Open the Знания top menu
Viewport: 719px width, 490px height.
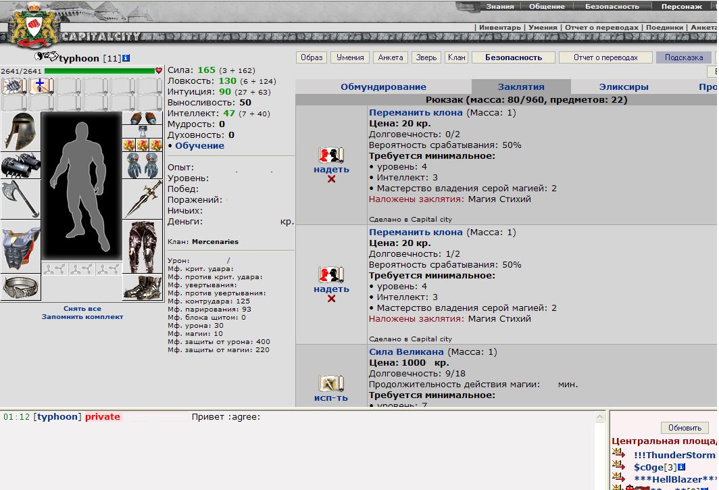pyautogui.click(x=500, y=7)
